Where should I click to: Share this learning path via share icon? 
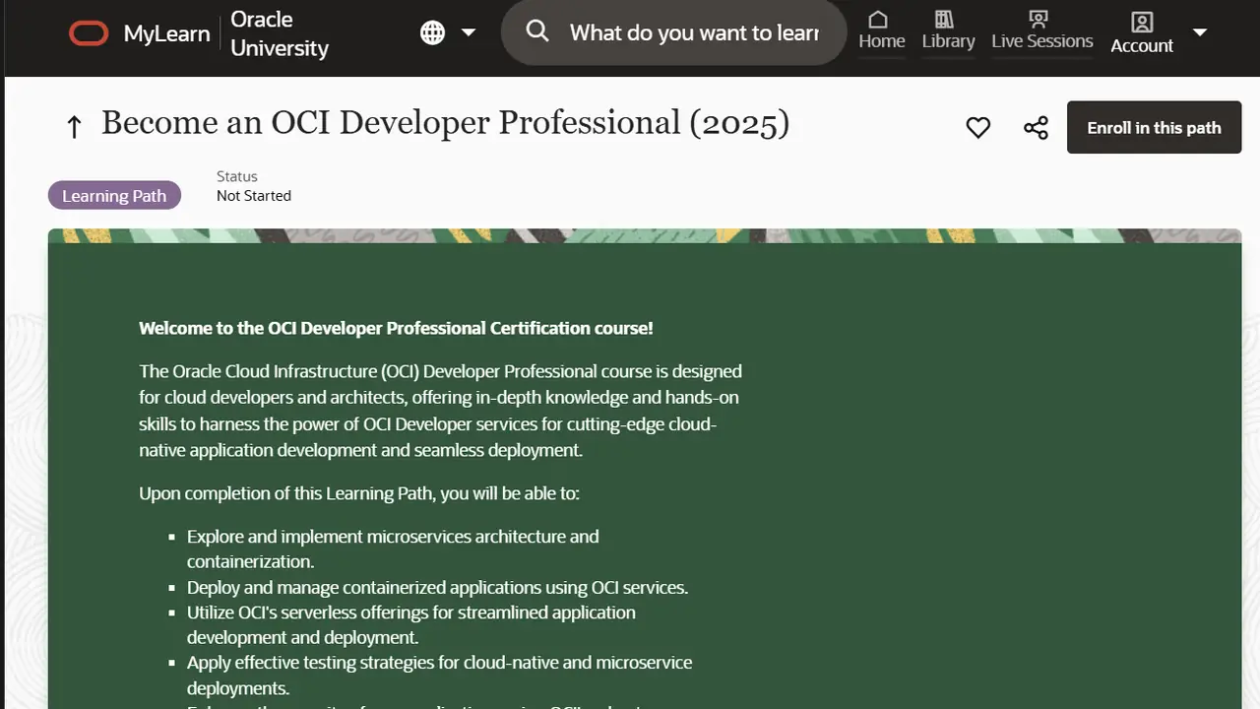coord(1036,128)
